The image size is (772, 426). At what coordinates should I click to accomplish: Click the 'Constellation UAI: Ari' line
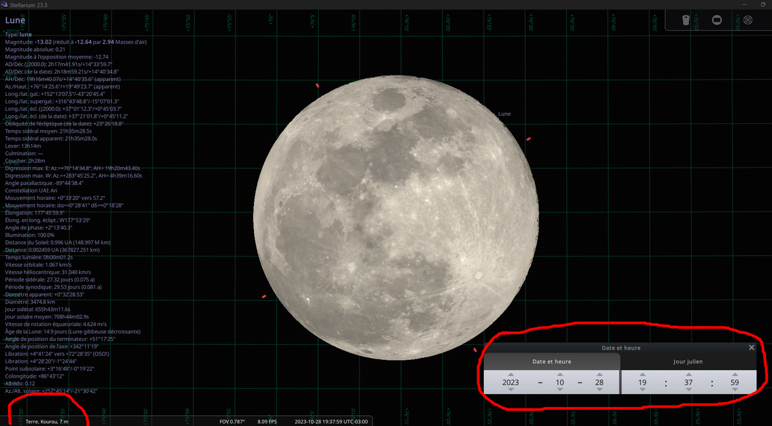pos(31,191)
